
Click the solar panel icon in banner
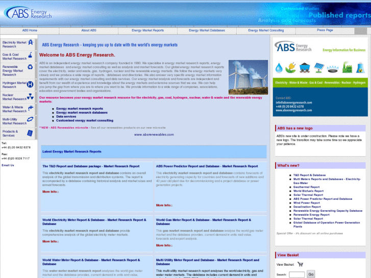[x=319, y=67]
